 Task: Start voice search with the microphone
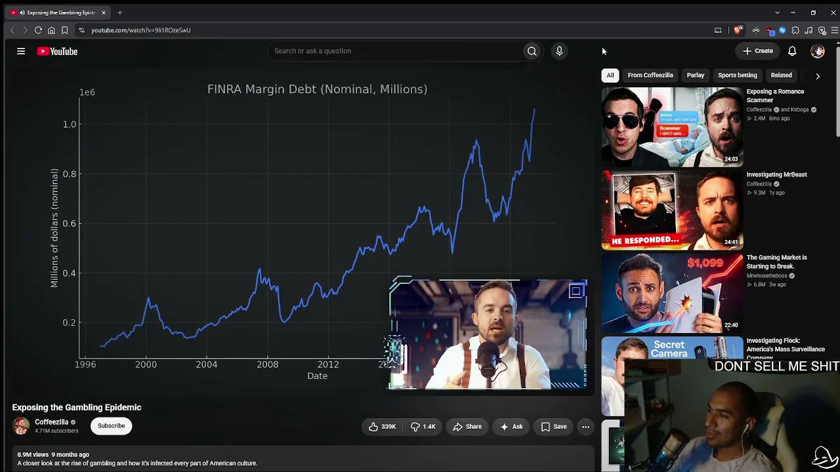tap(559, 51)
